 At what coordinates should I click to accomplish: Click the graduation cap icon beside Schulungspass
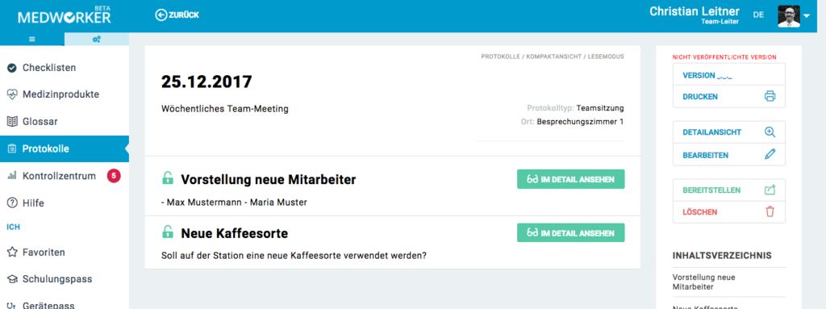[x=11, y=279]
